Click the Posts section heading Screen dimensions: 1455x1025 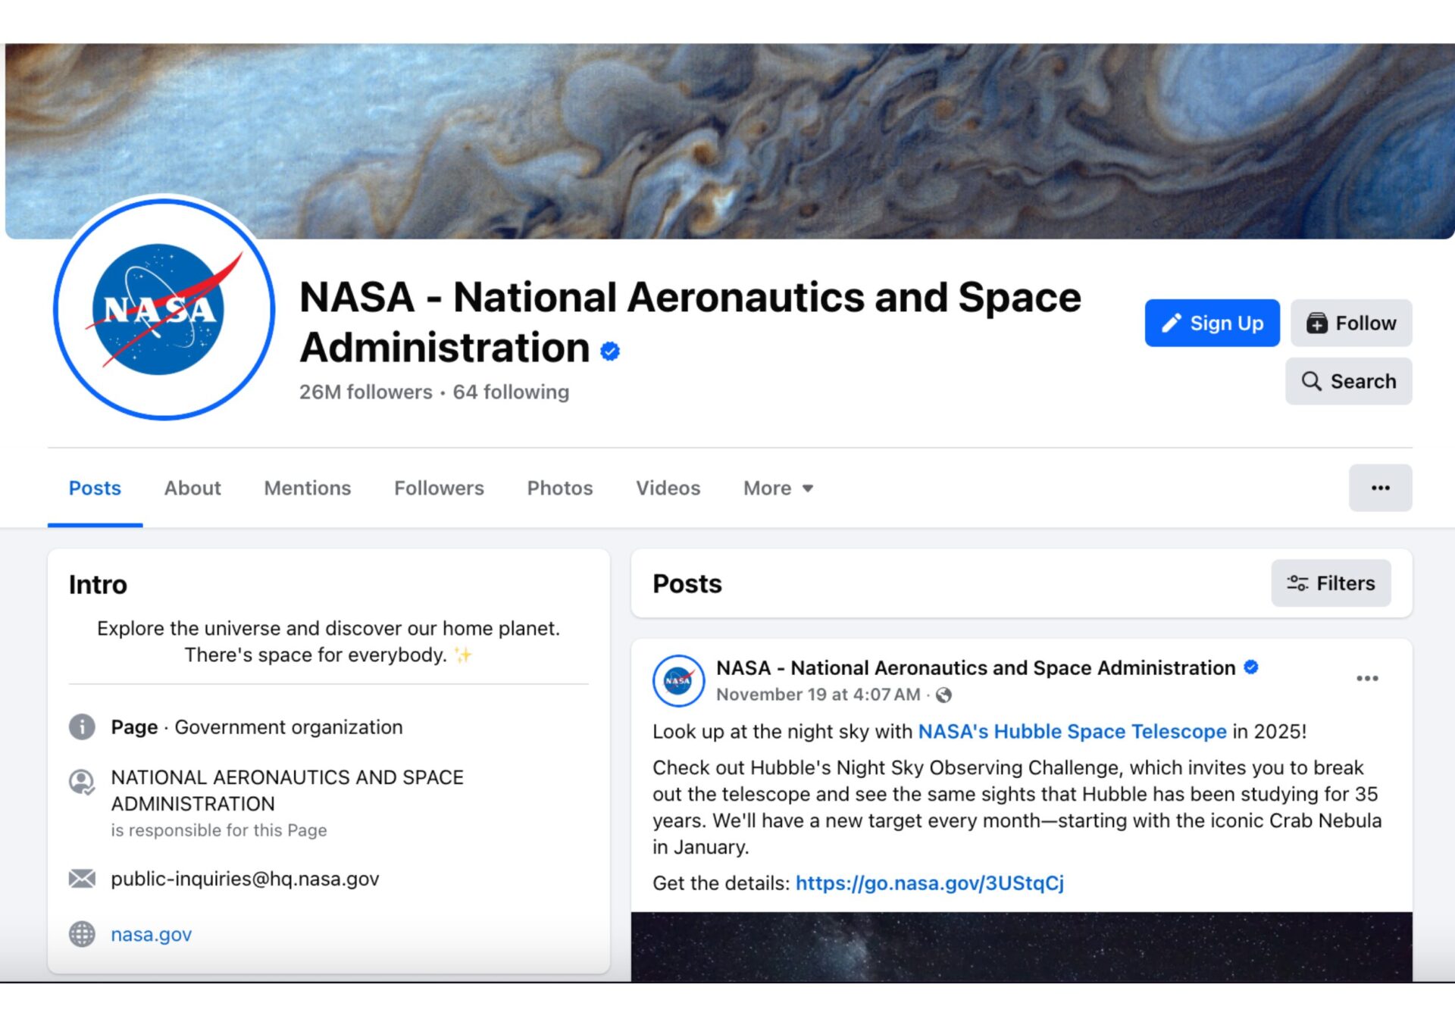click(687, 583)
